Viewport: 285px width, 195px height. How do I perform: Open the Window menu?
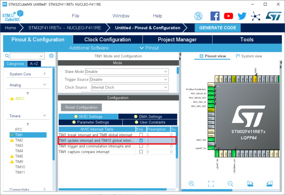click(121, 16)
